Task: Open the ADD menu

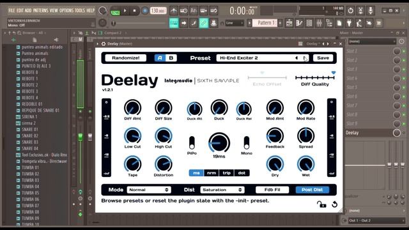Action: 28,10
